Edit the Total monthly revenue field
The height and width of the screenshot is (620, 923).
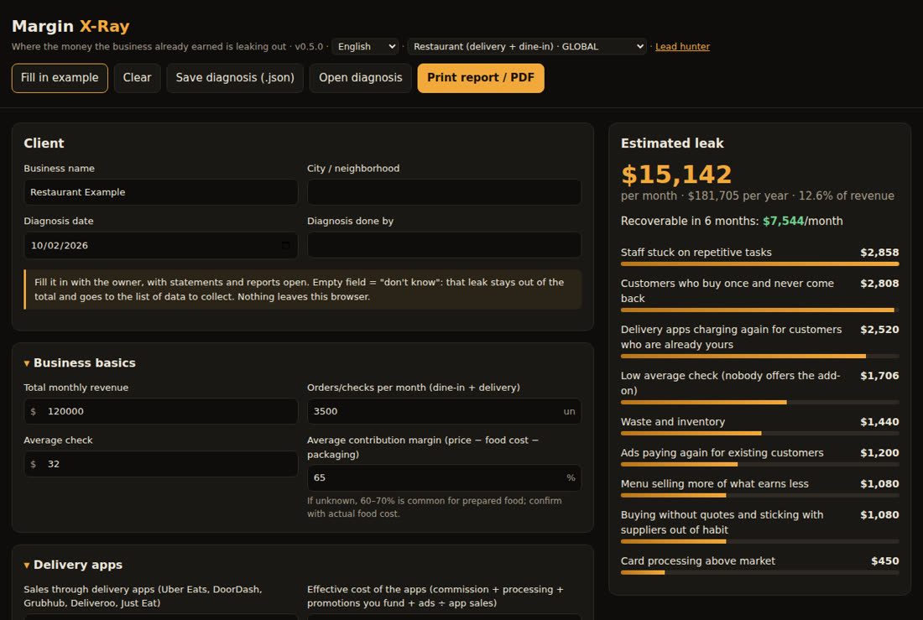161,411
